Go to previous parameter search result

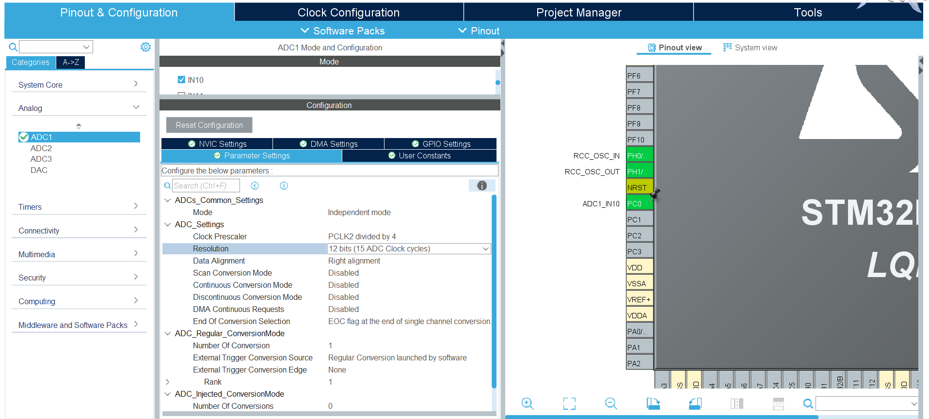[255, 186]
